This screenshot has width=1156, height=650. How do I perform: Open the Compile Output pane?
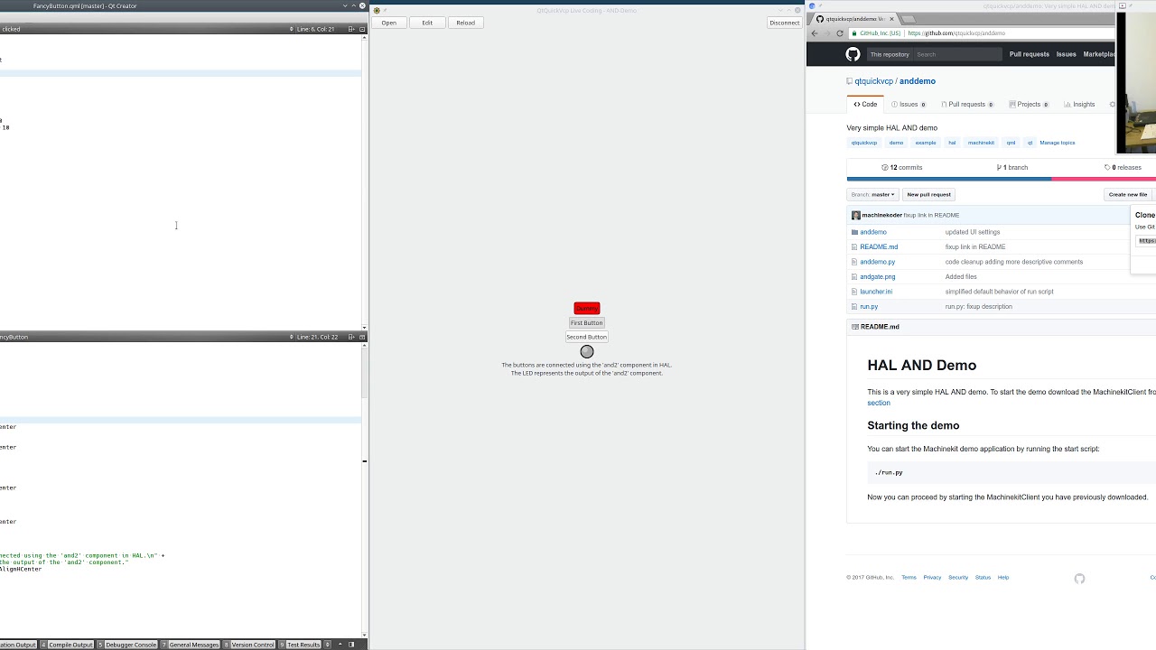pos(68,645)
